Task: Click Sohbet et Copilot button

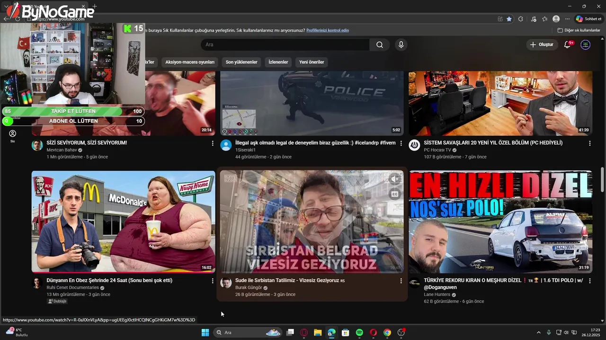Action: [588, 19]
